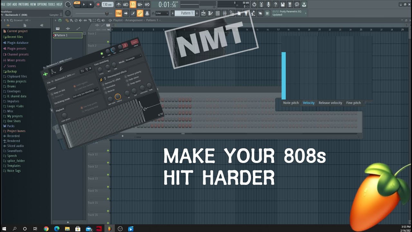
Task: Open the Piano roll view icon
Action: pos(211,13)
